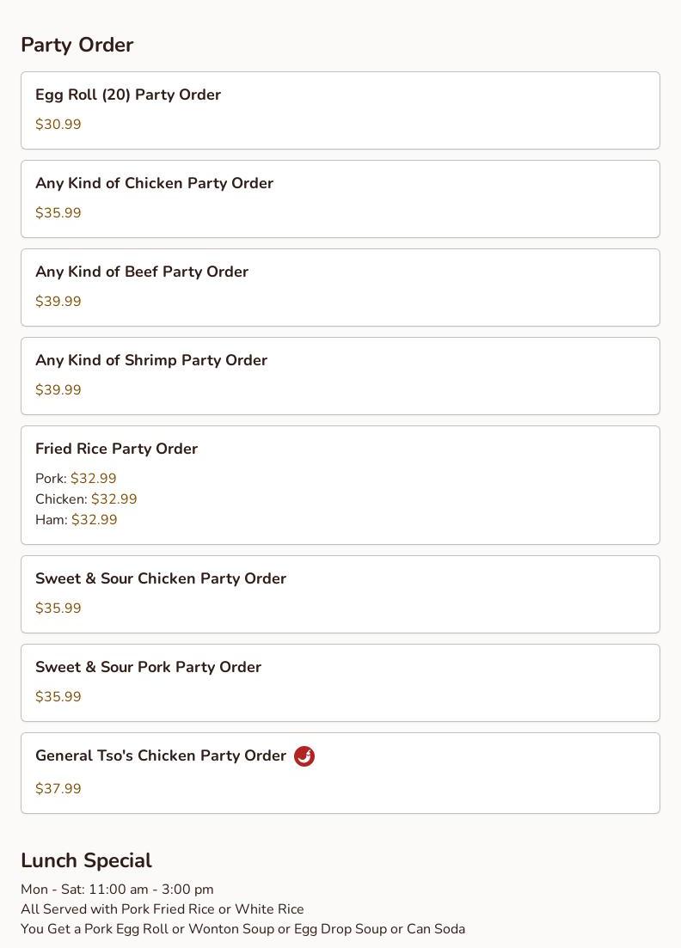Select Any Kind of Chicken Party Order
This screenshot has width=681, height=948.
pyautogui.click(x=154, y=184)
